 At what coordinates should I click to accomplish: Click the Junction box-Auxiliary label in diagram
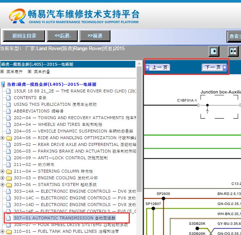click(x=221, y=92)
